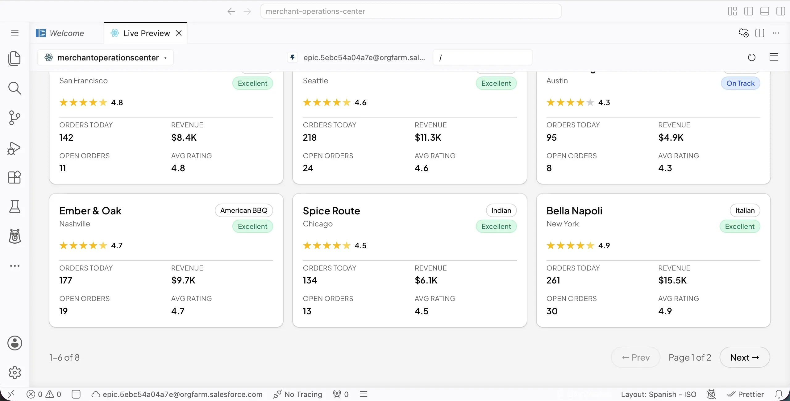Toggle the secondary side bar layout
This screenshot has height=401, width=790.
(781, 11)
